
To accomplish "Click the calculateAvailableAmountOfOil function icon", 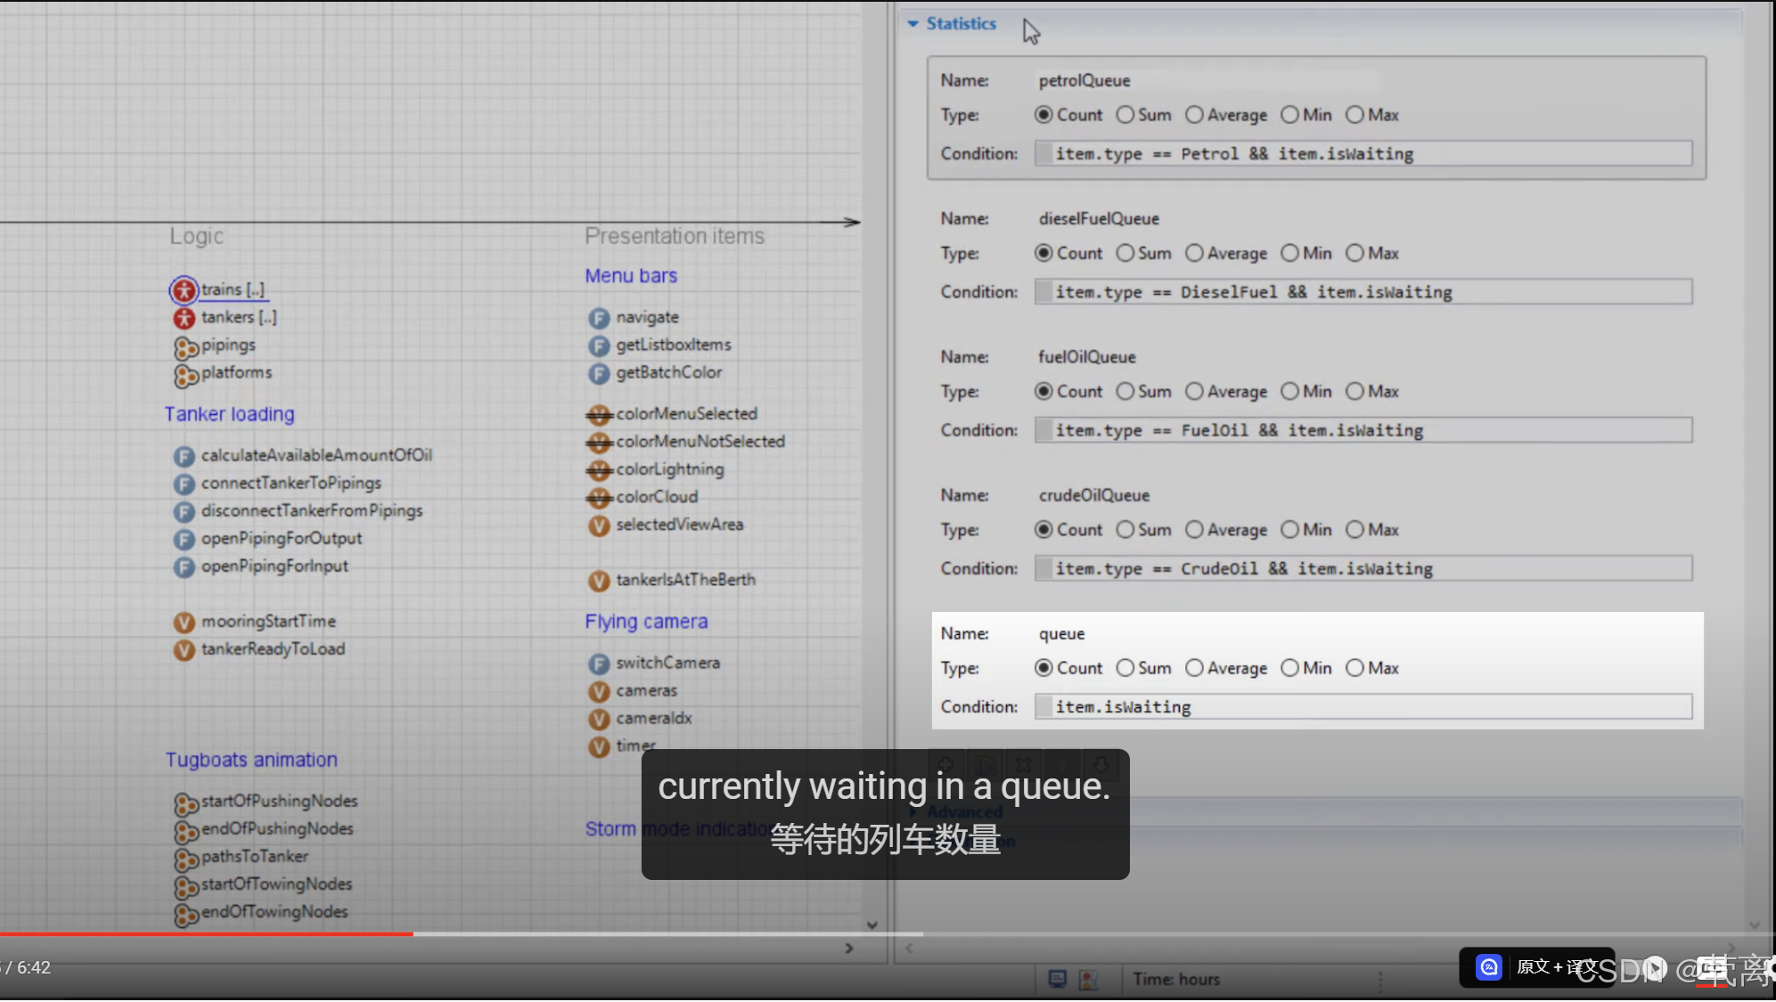I will coord(184,456).
